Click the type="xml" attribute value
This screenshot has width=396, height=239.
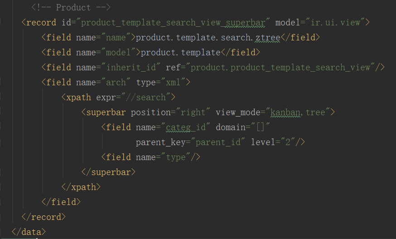pyautogui.click(x=173, y=82)
